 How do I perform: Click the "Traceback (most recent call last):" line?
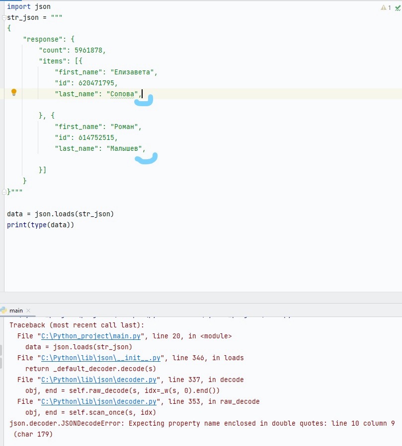(x=77, y=325)
